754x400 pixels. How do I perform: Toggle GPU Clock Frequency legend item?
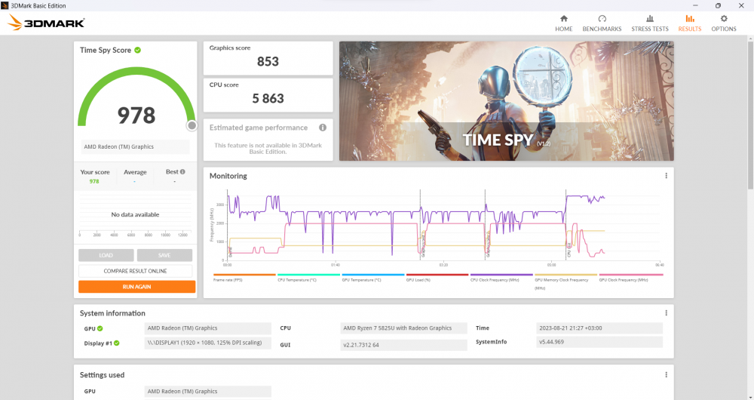[630, 278]
